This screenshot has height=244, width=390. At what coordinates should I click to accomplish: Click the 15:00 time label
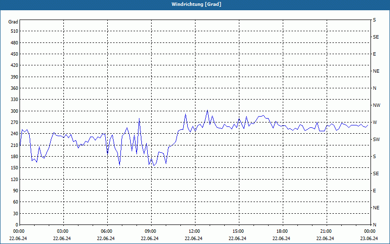[239, 231]
